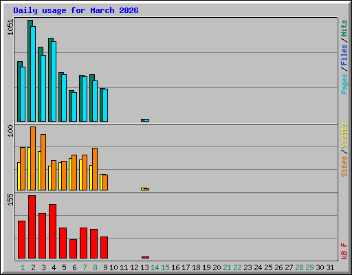352x275 pixels.
Task: Click day 2 label on the x-axis
Action: click(33, 267)
